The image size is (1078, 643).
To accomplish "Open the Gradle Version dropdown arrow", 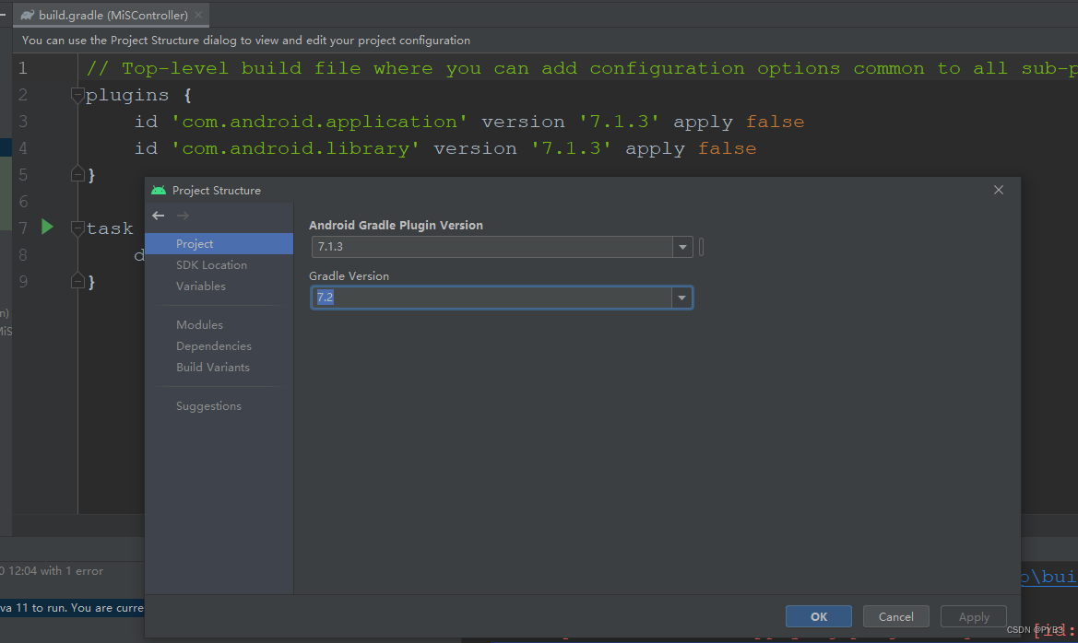I will click(682, 298).
